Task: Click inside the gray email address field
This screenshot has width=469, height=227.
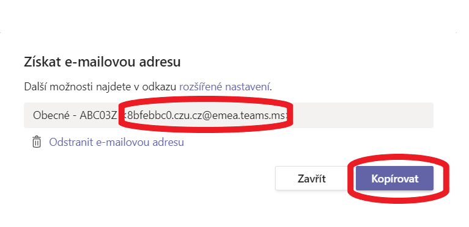Action: point(229,115)
